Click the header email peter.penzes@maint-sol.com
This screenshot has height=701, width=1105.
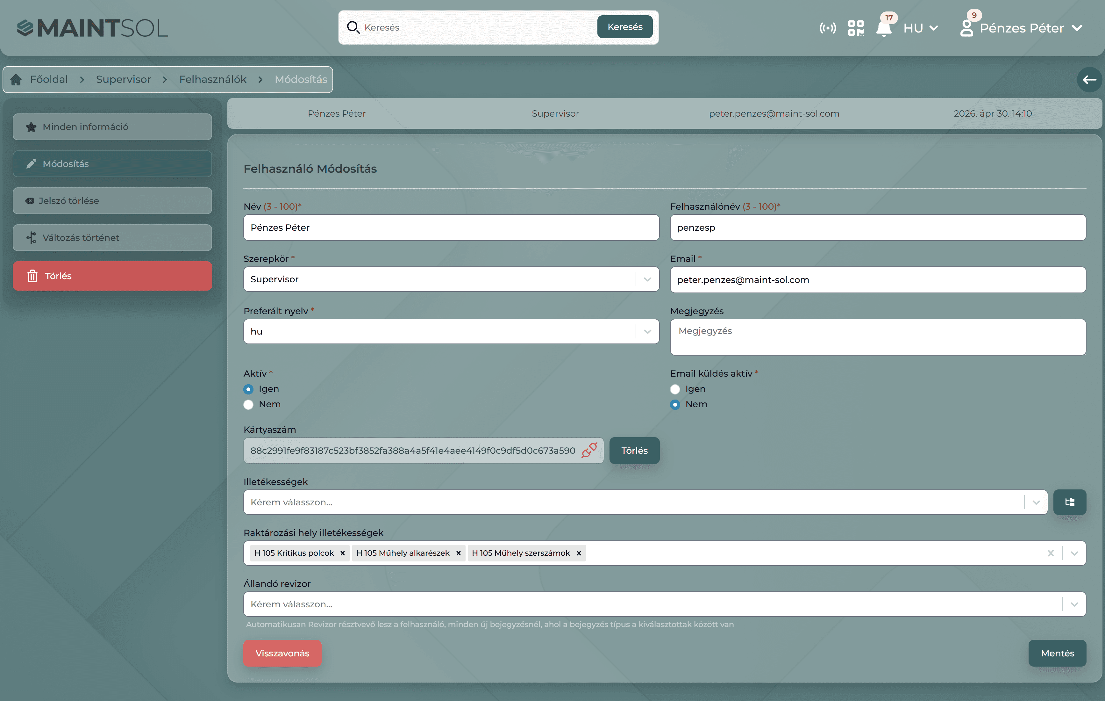pos(774,113)
